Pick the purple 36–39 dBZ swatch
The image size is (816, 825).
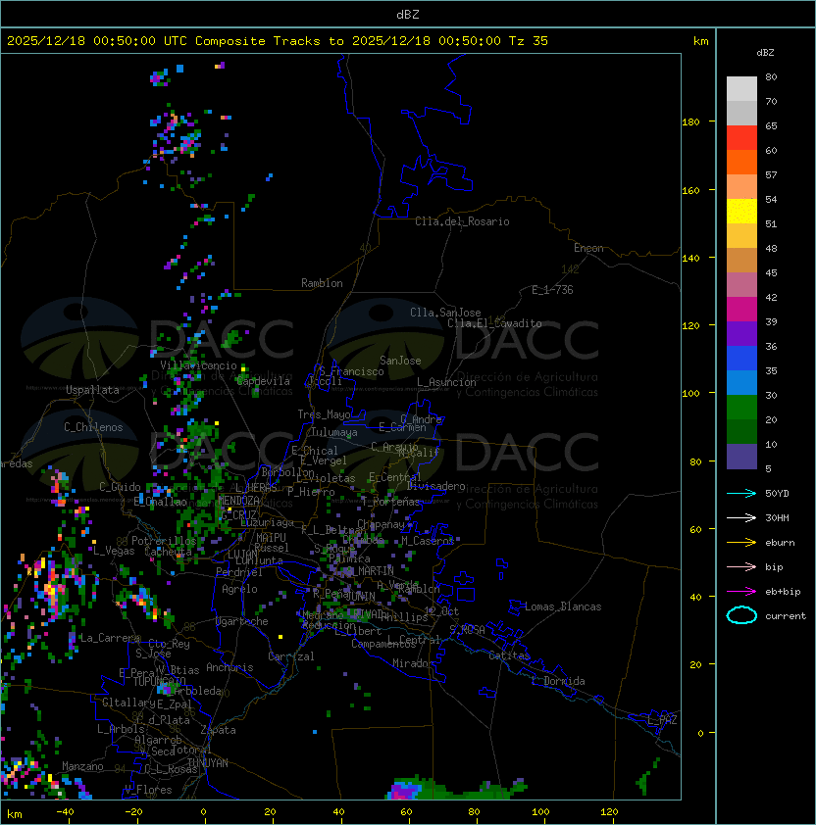click(x=741, y=333)
